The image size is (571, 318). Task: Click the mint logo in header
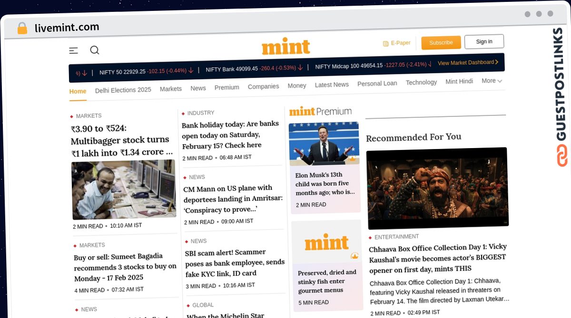click(286, 46)
